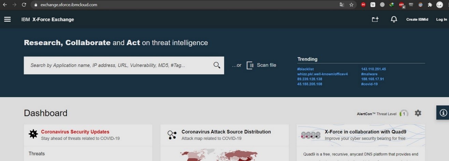
Task: Bookmark page with the star icon
Action: (351, 5)
